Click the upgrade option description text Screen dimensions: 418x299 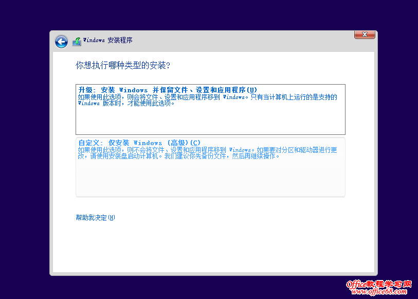click(x=206, y=100)
